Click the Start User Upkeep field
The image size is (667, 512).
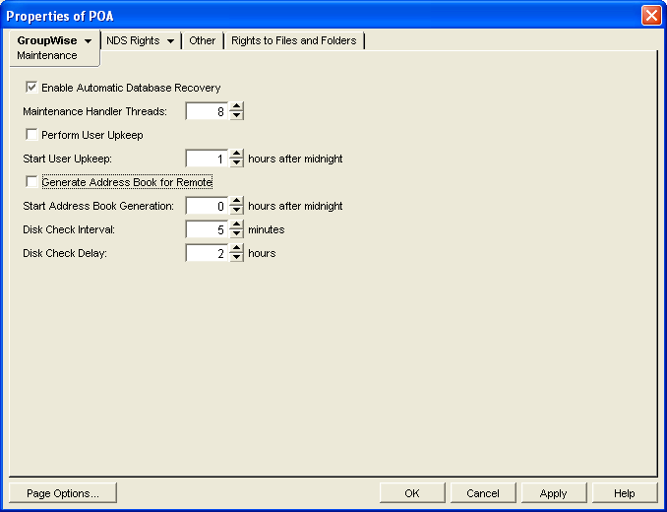click(208, 159)
